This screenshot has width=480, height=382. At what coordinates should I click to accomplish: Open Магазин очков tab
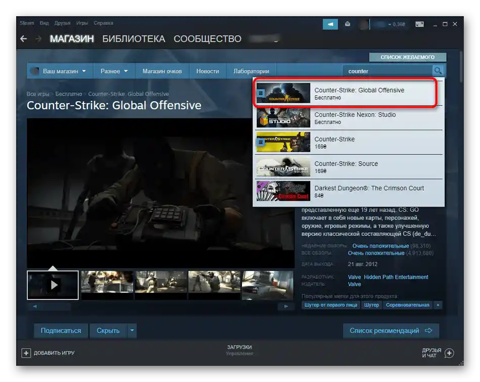click(x=162, y=71)
